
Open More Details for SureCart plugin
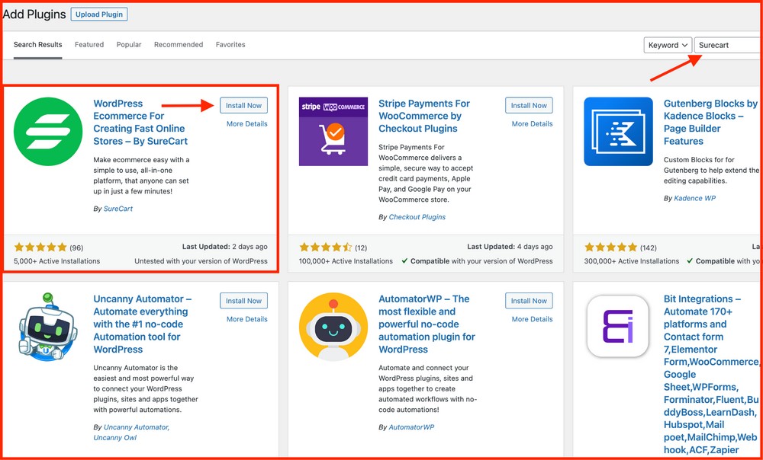[246, 124]
